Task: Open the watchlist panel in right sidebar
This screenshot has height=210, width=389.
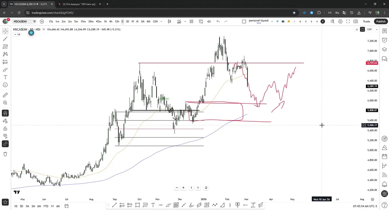Action: point(385,31)
